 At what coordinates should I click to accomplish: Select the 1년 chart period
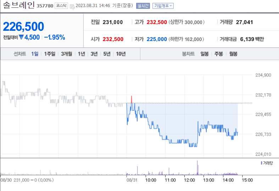point(81,54)
